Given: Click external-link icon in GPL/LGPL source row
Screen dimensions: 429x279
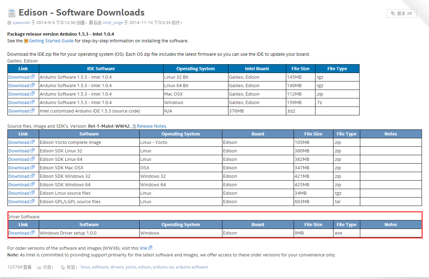Looking at the screenshot, I should 32,201.
